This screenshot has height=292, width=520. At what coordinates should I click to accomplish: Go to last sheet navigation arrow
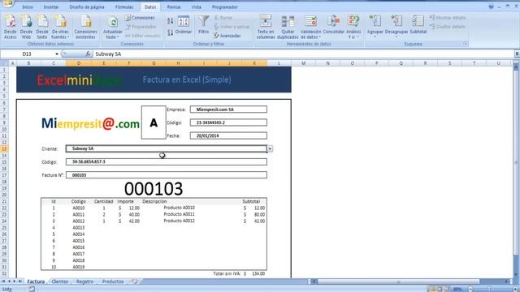[x=19, y=281]
